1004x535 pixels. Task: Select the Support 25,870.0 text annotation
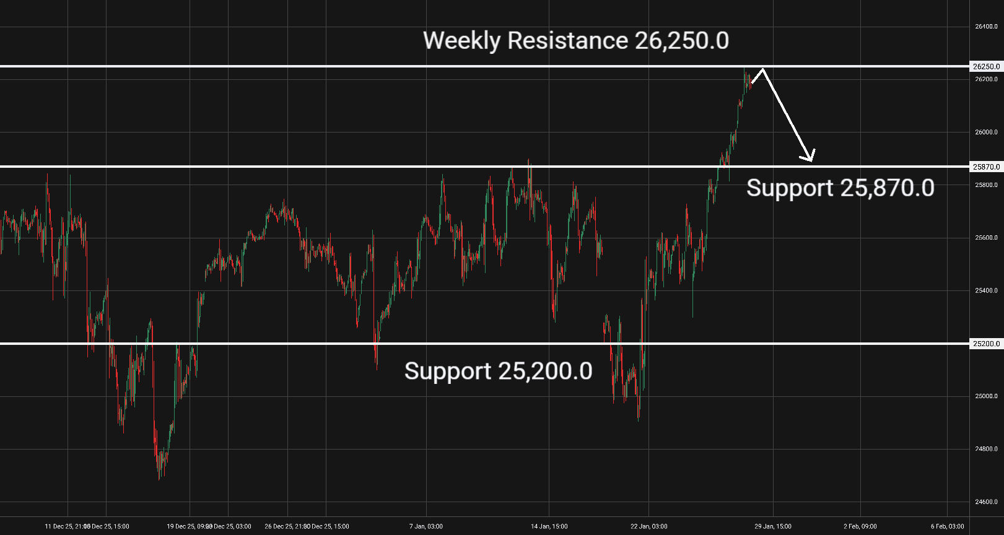(x=840, y=188)
